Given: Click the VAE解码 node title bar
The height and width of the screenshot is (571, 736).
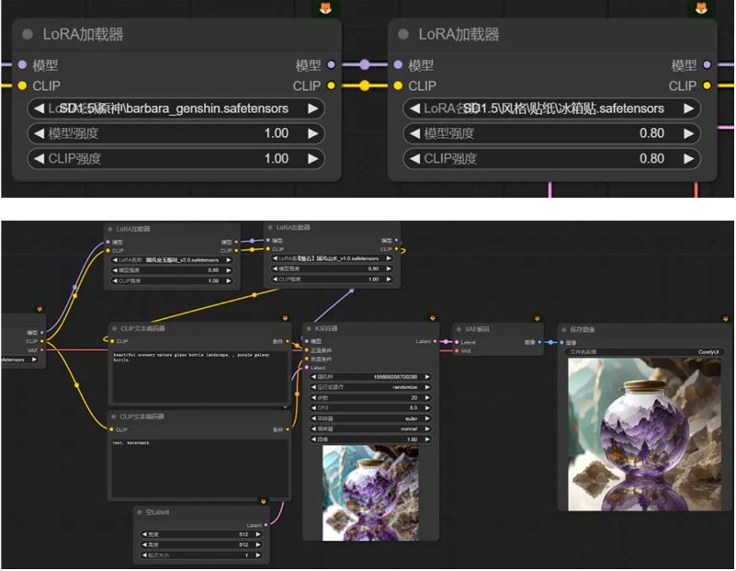Looking at the screenshot, I should [497, 328].
